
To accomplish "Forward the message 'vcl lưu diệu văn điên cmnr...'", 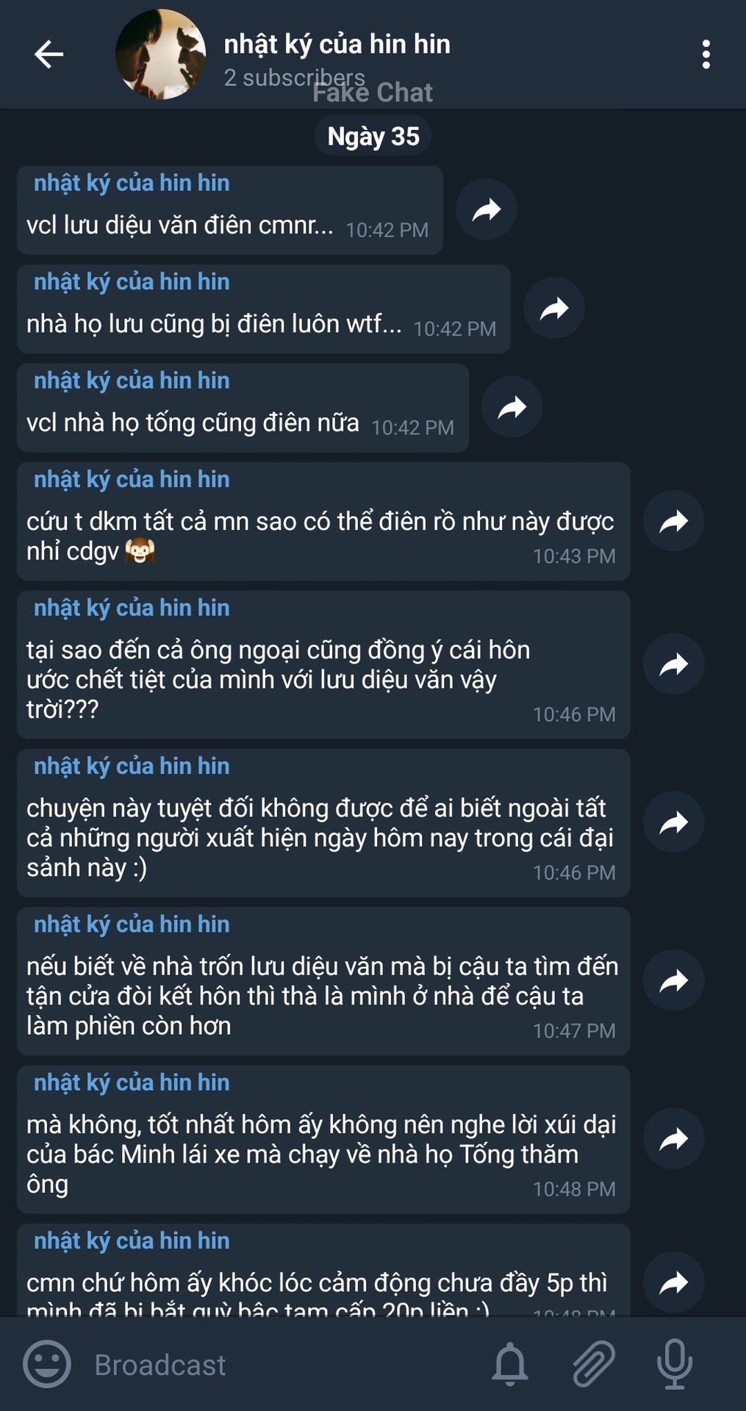I will point(487,209).
